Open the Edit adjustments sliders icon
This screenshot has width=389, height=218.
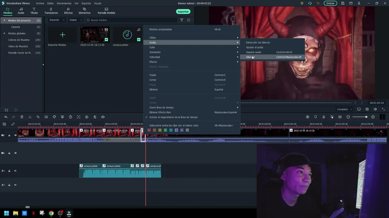pyautogui.click(x=95, y=117)
